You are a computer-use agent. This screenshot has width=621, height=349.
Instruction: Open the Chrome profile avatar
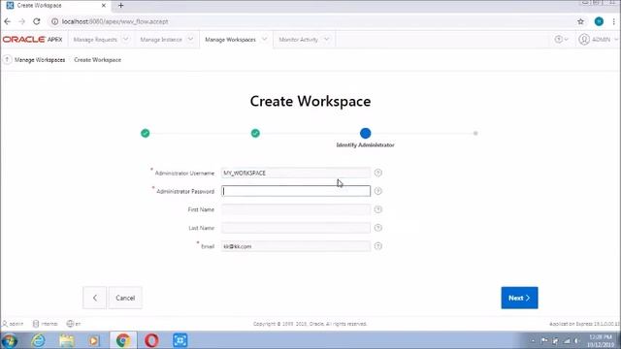coord(599,21)
